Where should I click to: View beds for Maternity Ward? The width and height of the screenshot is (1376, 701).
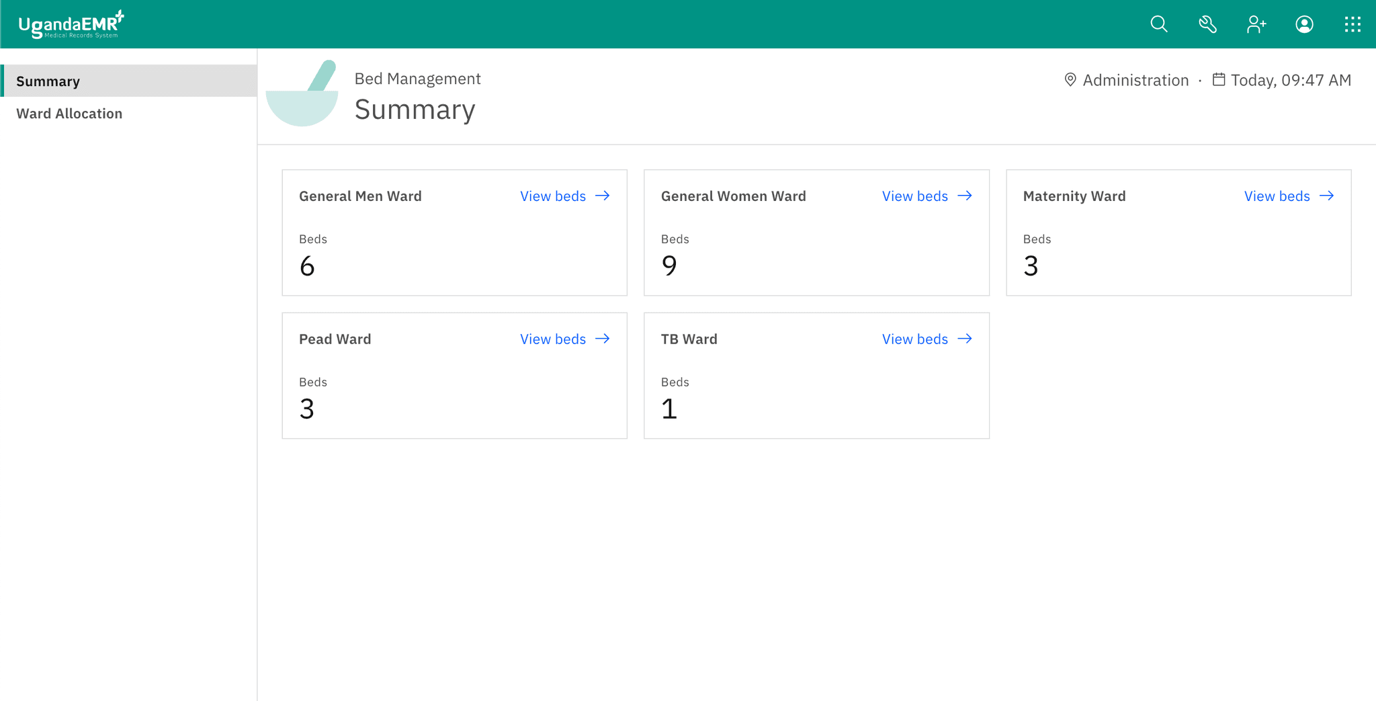click(1289, 196)
